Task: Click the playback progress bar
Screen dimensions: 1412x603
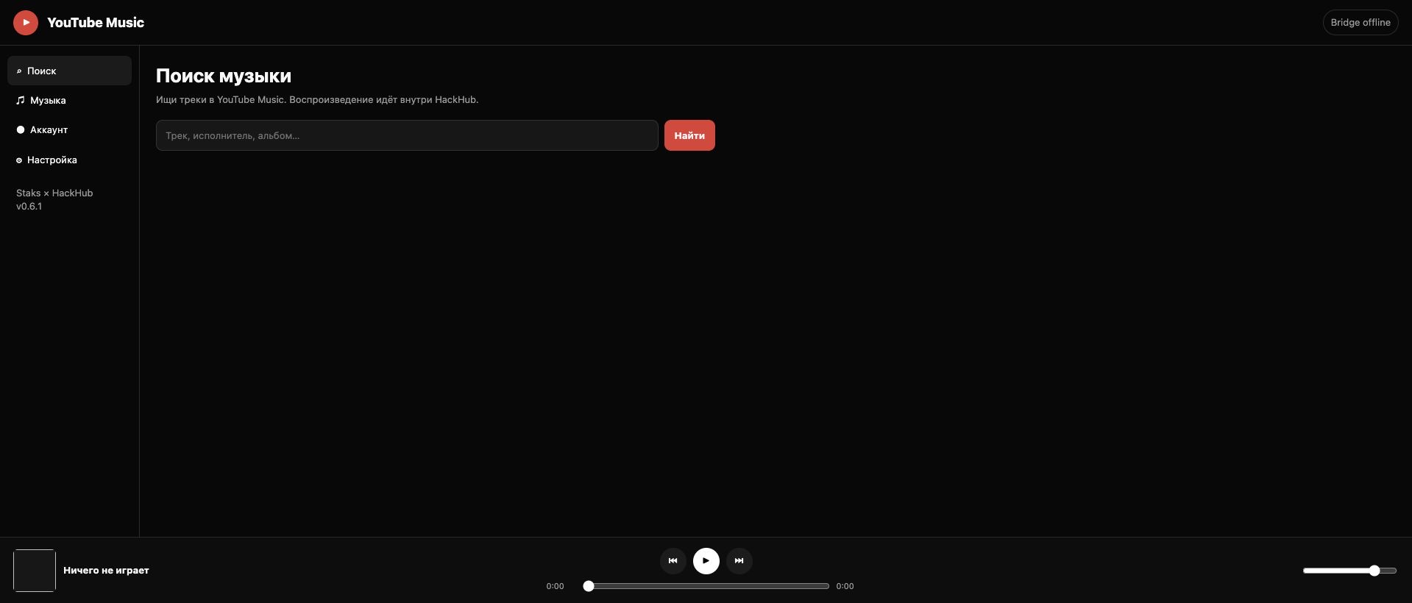Action: tap(706, 586)
